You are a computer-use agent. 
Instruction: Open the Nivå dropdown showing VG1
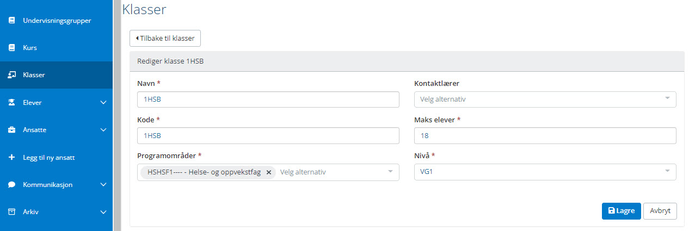pyautogui.click(x=545, y=172)
